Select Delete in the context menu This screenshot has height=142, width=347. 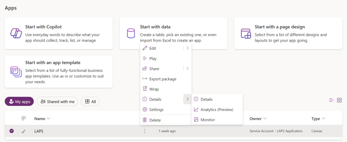pos(155,120)
